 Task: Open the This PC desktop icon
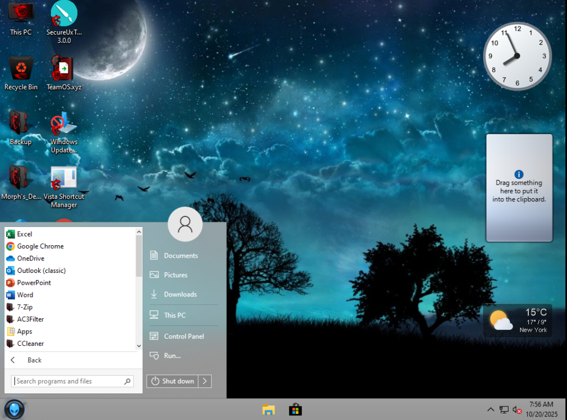tap(21, 18)
